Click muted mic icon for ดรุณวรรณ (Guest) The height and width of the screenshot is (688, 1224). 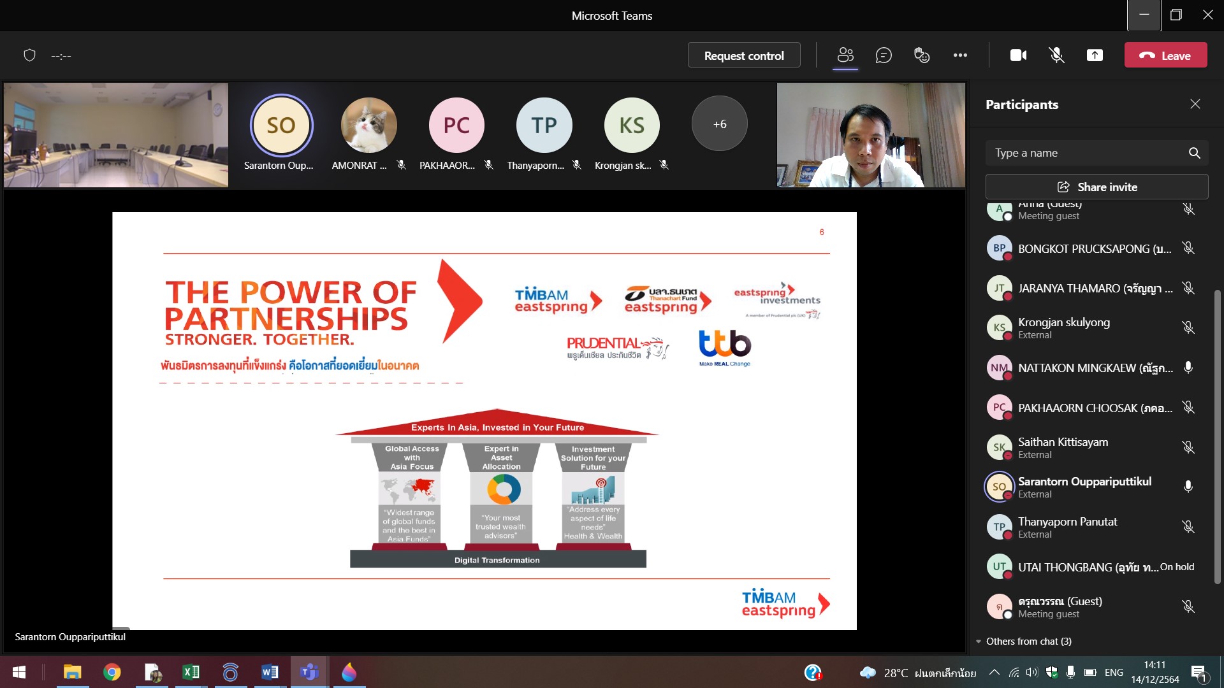1188,606
